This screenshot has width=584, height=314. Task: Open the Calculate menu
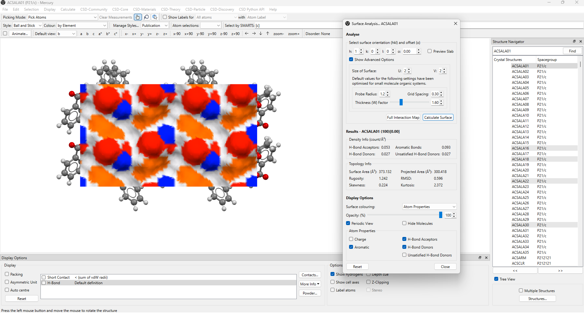[68, 9]
